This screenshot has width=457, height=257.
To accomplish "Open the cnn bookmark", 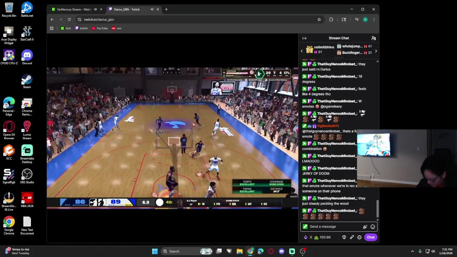I will point(117,28).
